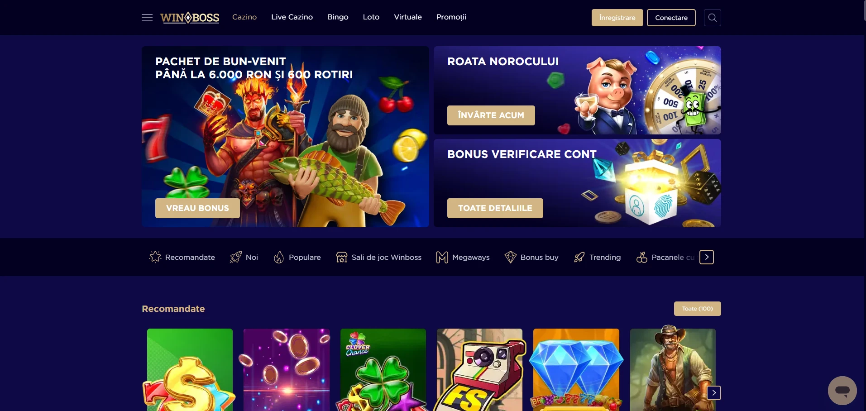The width and height of the screenshot is (866, 411).
Task: Click ÎNVÂRTE ACUM button
Action: click(x=491, y=115)
